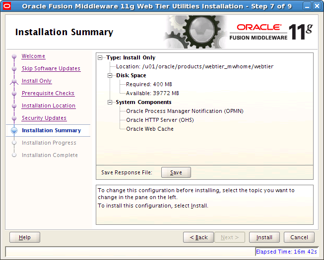Click the Installation Complete step label
The height and width of the screenshot is (260, 324).
(x=50, y=155)
